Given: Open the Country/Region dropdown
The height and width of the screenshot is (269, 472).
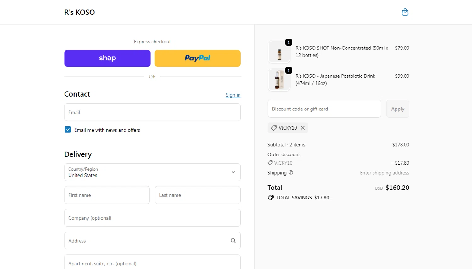Looking at the screenshot, I should click(x=152, y=172).
